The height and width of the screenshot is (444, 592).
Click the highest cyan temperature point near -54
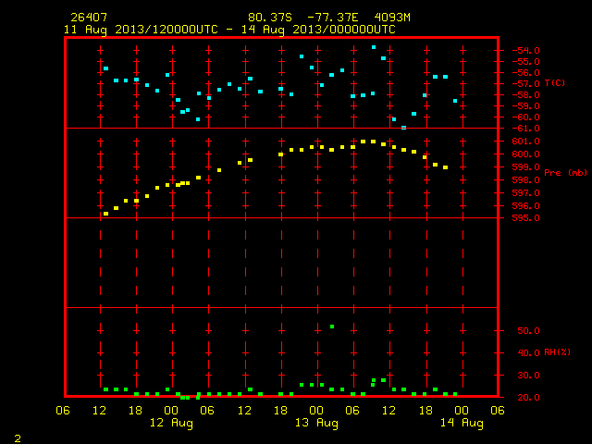click(374, 47)
